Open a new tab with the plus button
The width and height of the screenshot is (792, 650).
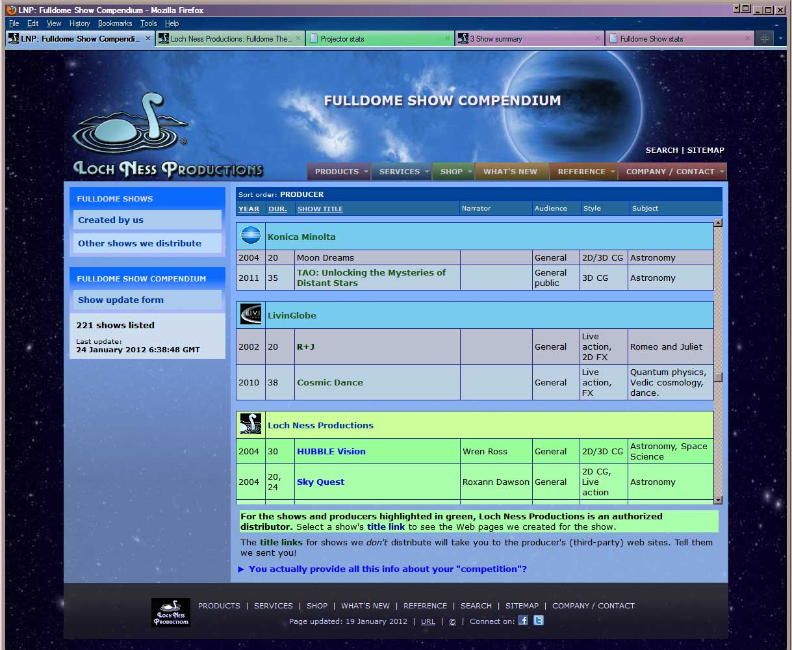point(765,38)
